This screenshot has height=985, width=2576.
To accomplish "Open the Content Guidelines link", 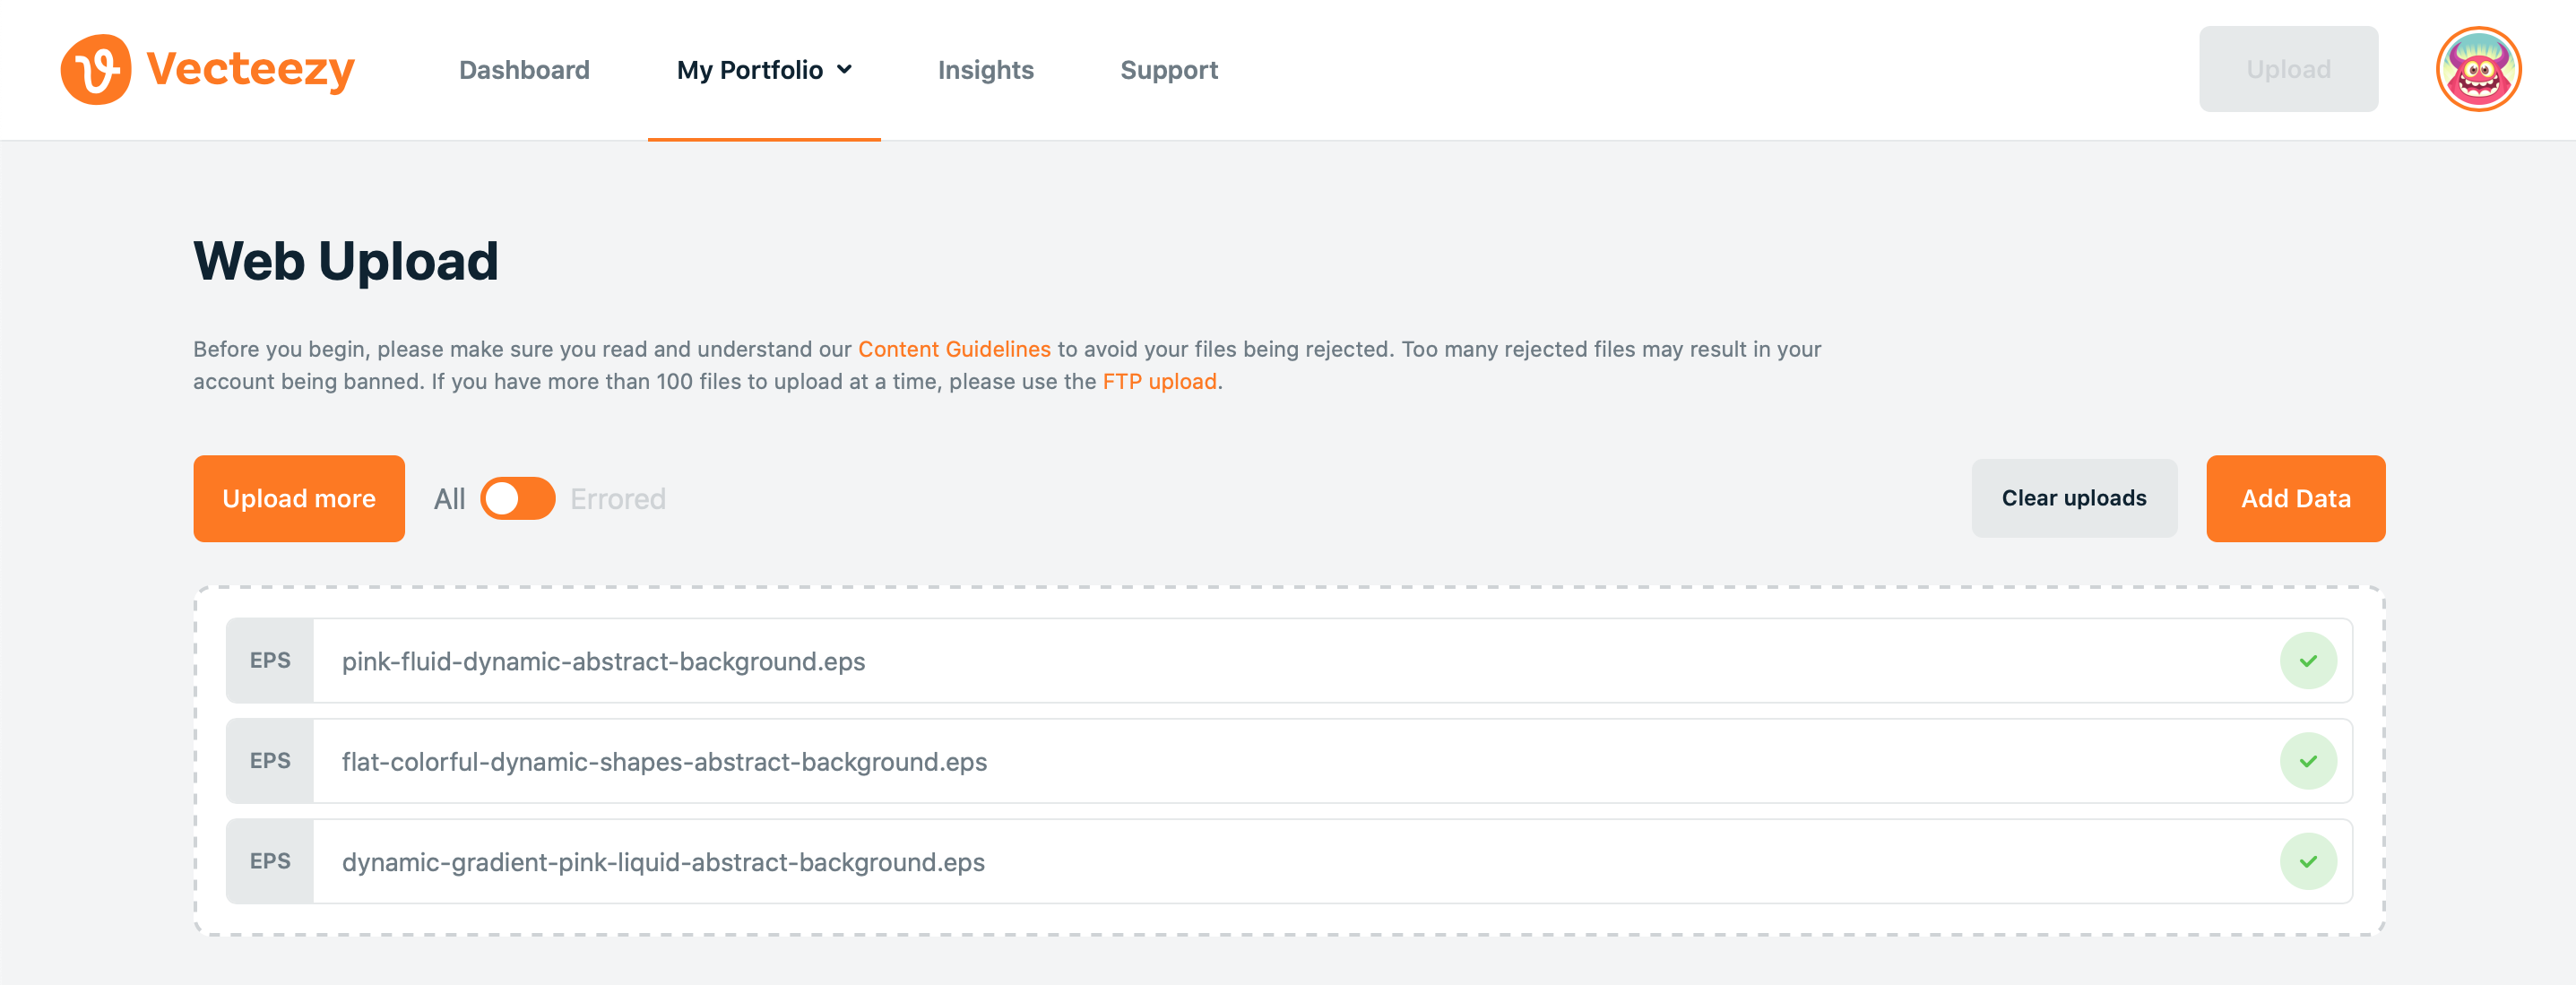I will (x=954, y=349).
